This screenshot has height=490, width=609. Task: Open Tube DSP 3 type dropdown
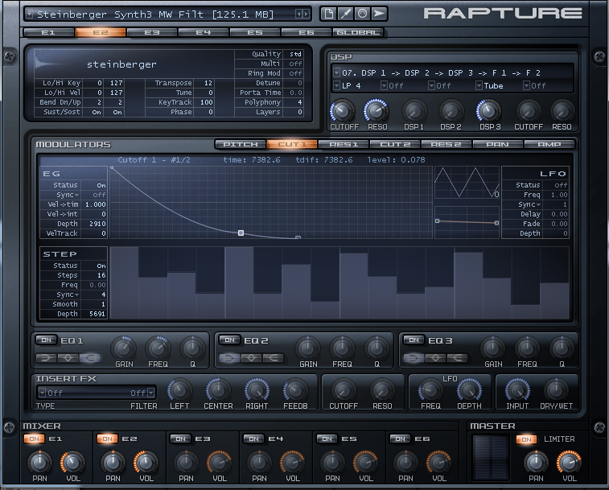pos(479,85)
